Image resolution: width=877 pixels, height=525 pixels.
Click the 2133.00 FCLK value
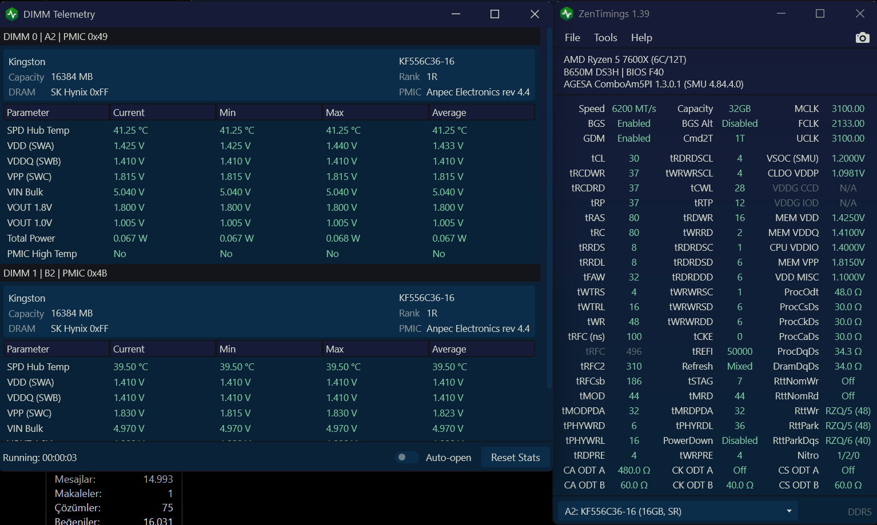tap(848, 123)
